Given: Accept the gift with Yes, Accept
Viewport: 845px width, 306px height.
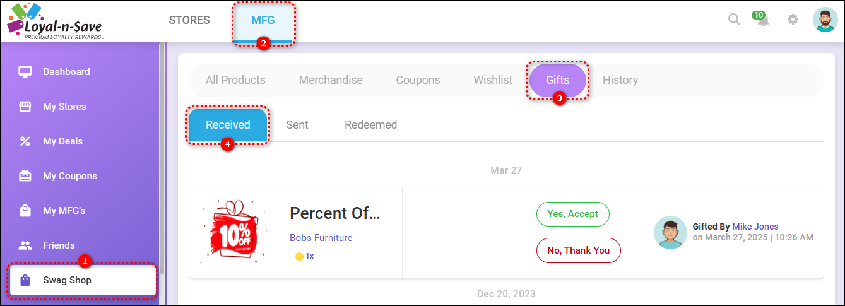Looking at the screenshot, I should tap(572, 214).
